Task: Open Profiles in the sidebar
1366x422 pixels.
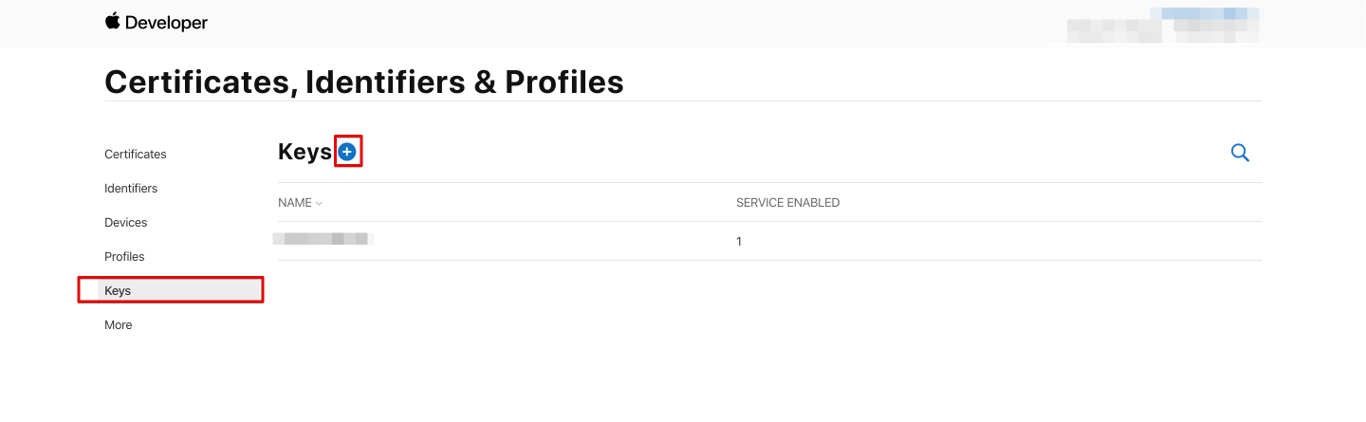Action: (x=124, y=257)
